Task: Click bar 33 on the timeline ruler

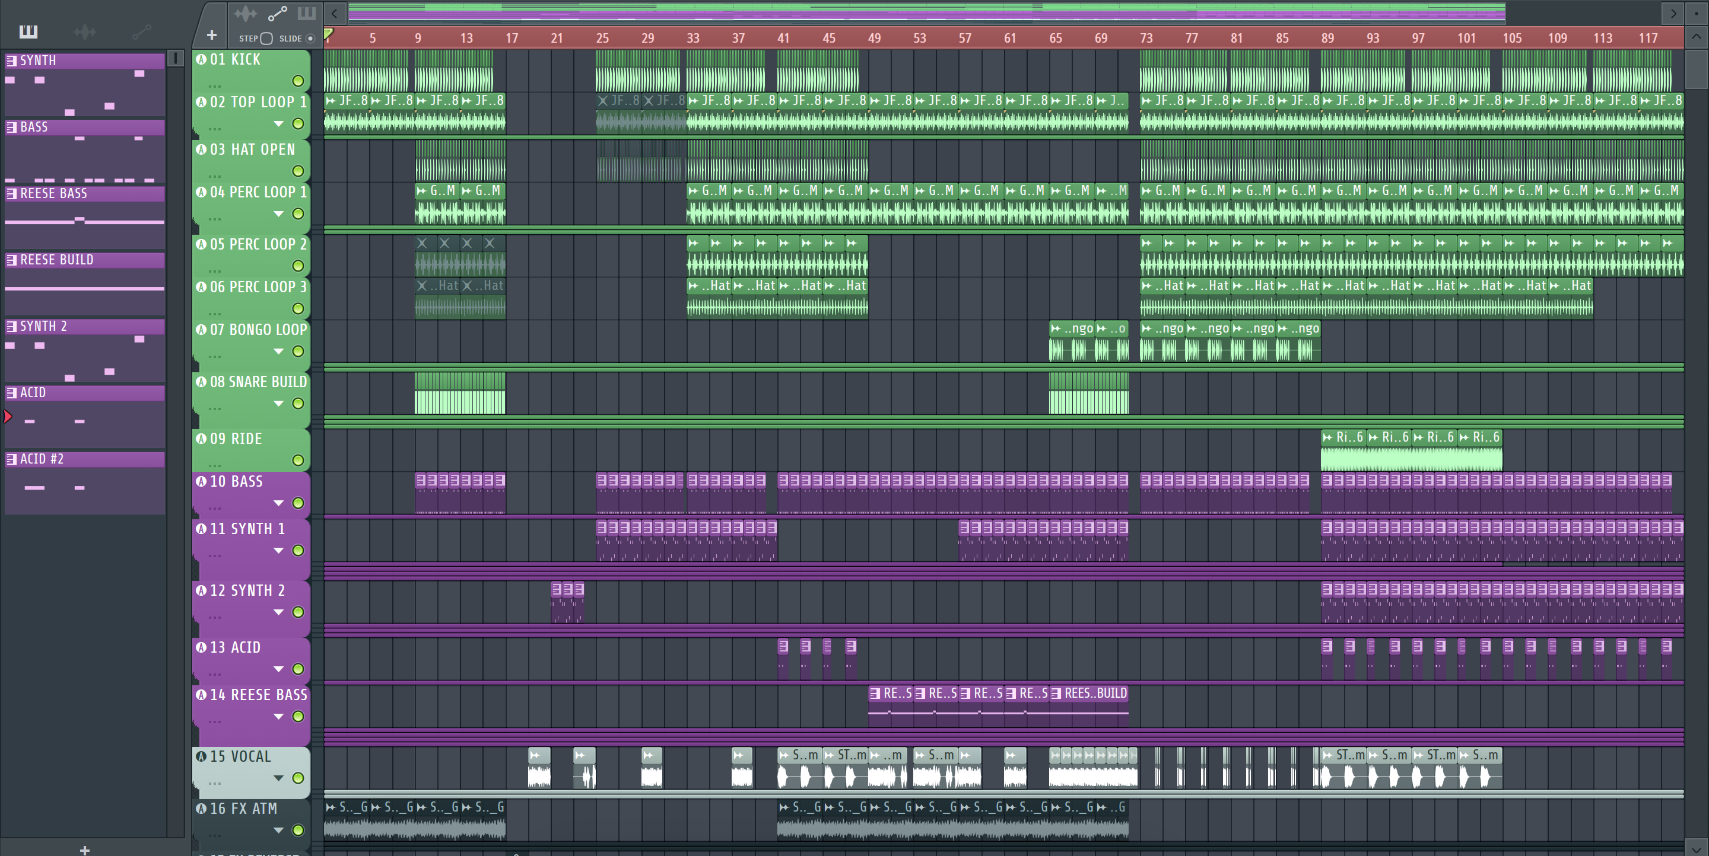Action: click(x=693, y=38)
